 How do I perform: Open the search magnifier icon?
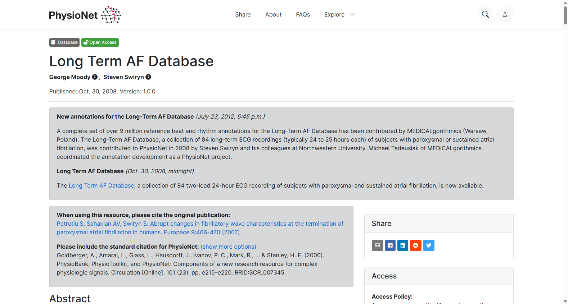pos(485,14)
